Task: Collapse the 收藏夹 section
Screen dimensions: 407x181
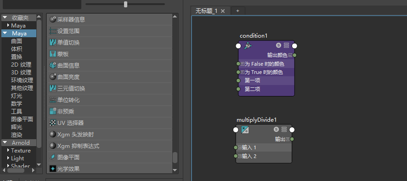Action: (x=5, y=17)
